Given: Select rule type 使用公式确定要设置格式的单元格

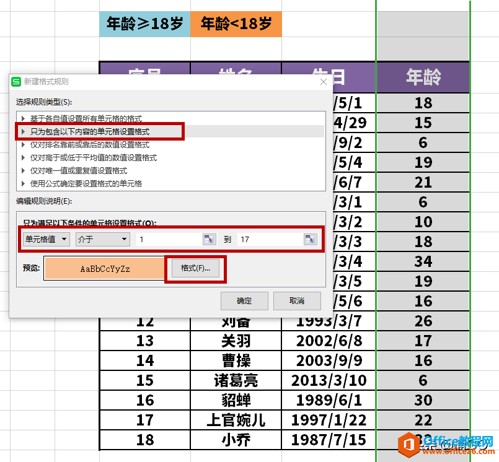Looking at the screenshot, I should (171, 183).
